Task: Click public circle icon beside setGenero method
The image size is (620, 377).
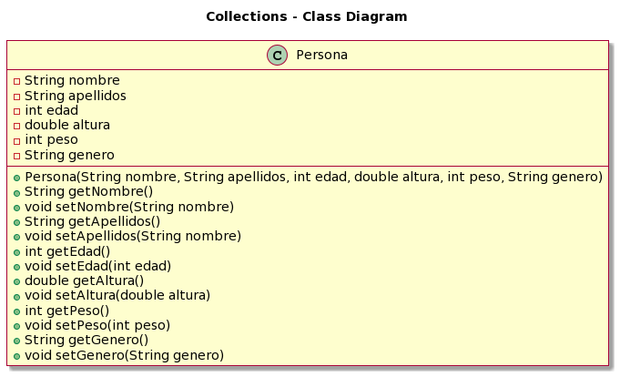Action: [x=17, y=355]
